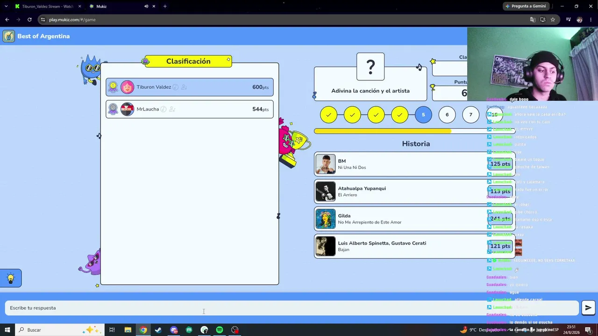The height and width of the screenshot is (336, 598).
Task: Open the site information icon in address bar
Action: [43, 20]
